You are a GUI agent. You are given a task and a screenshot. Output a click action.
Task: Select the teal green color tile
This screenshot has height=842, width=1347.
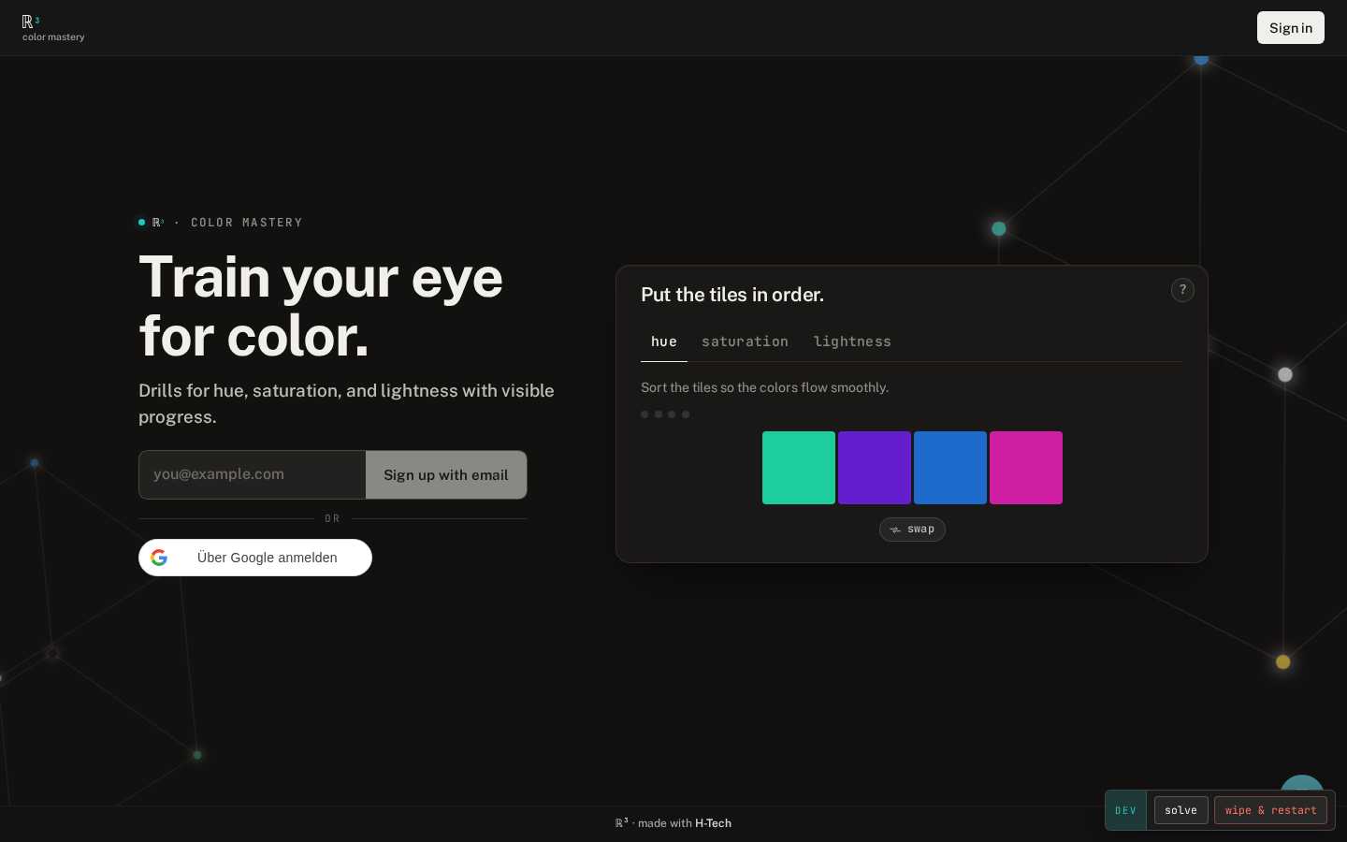(x=799, y=468)
